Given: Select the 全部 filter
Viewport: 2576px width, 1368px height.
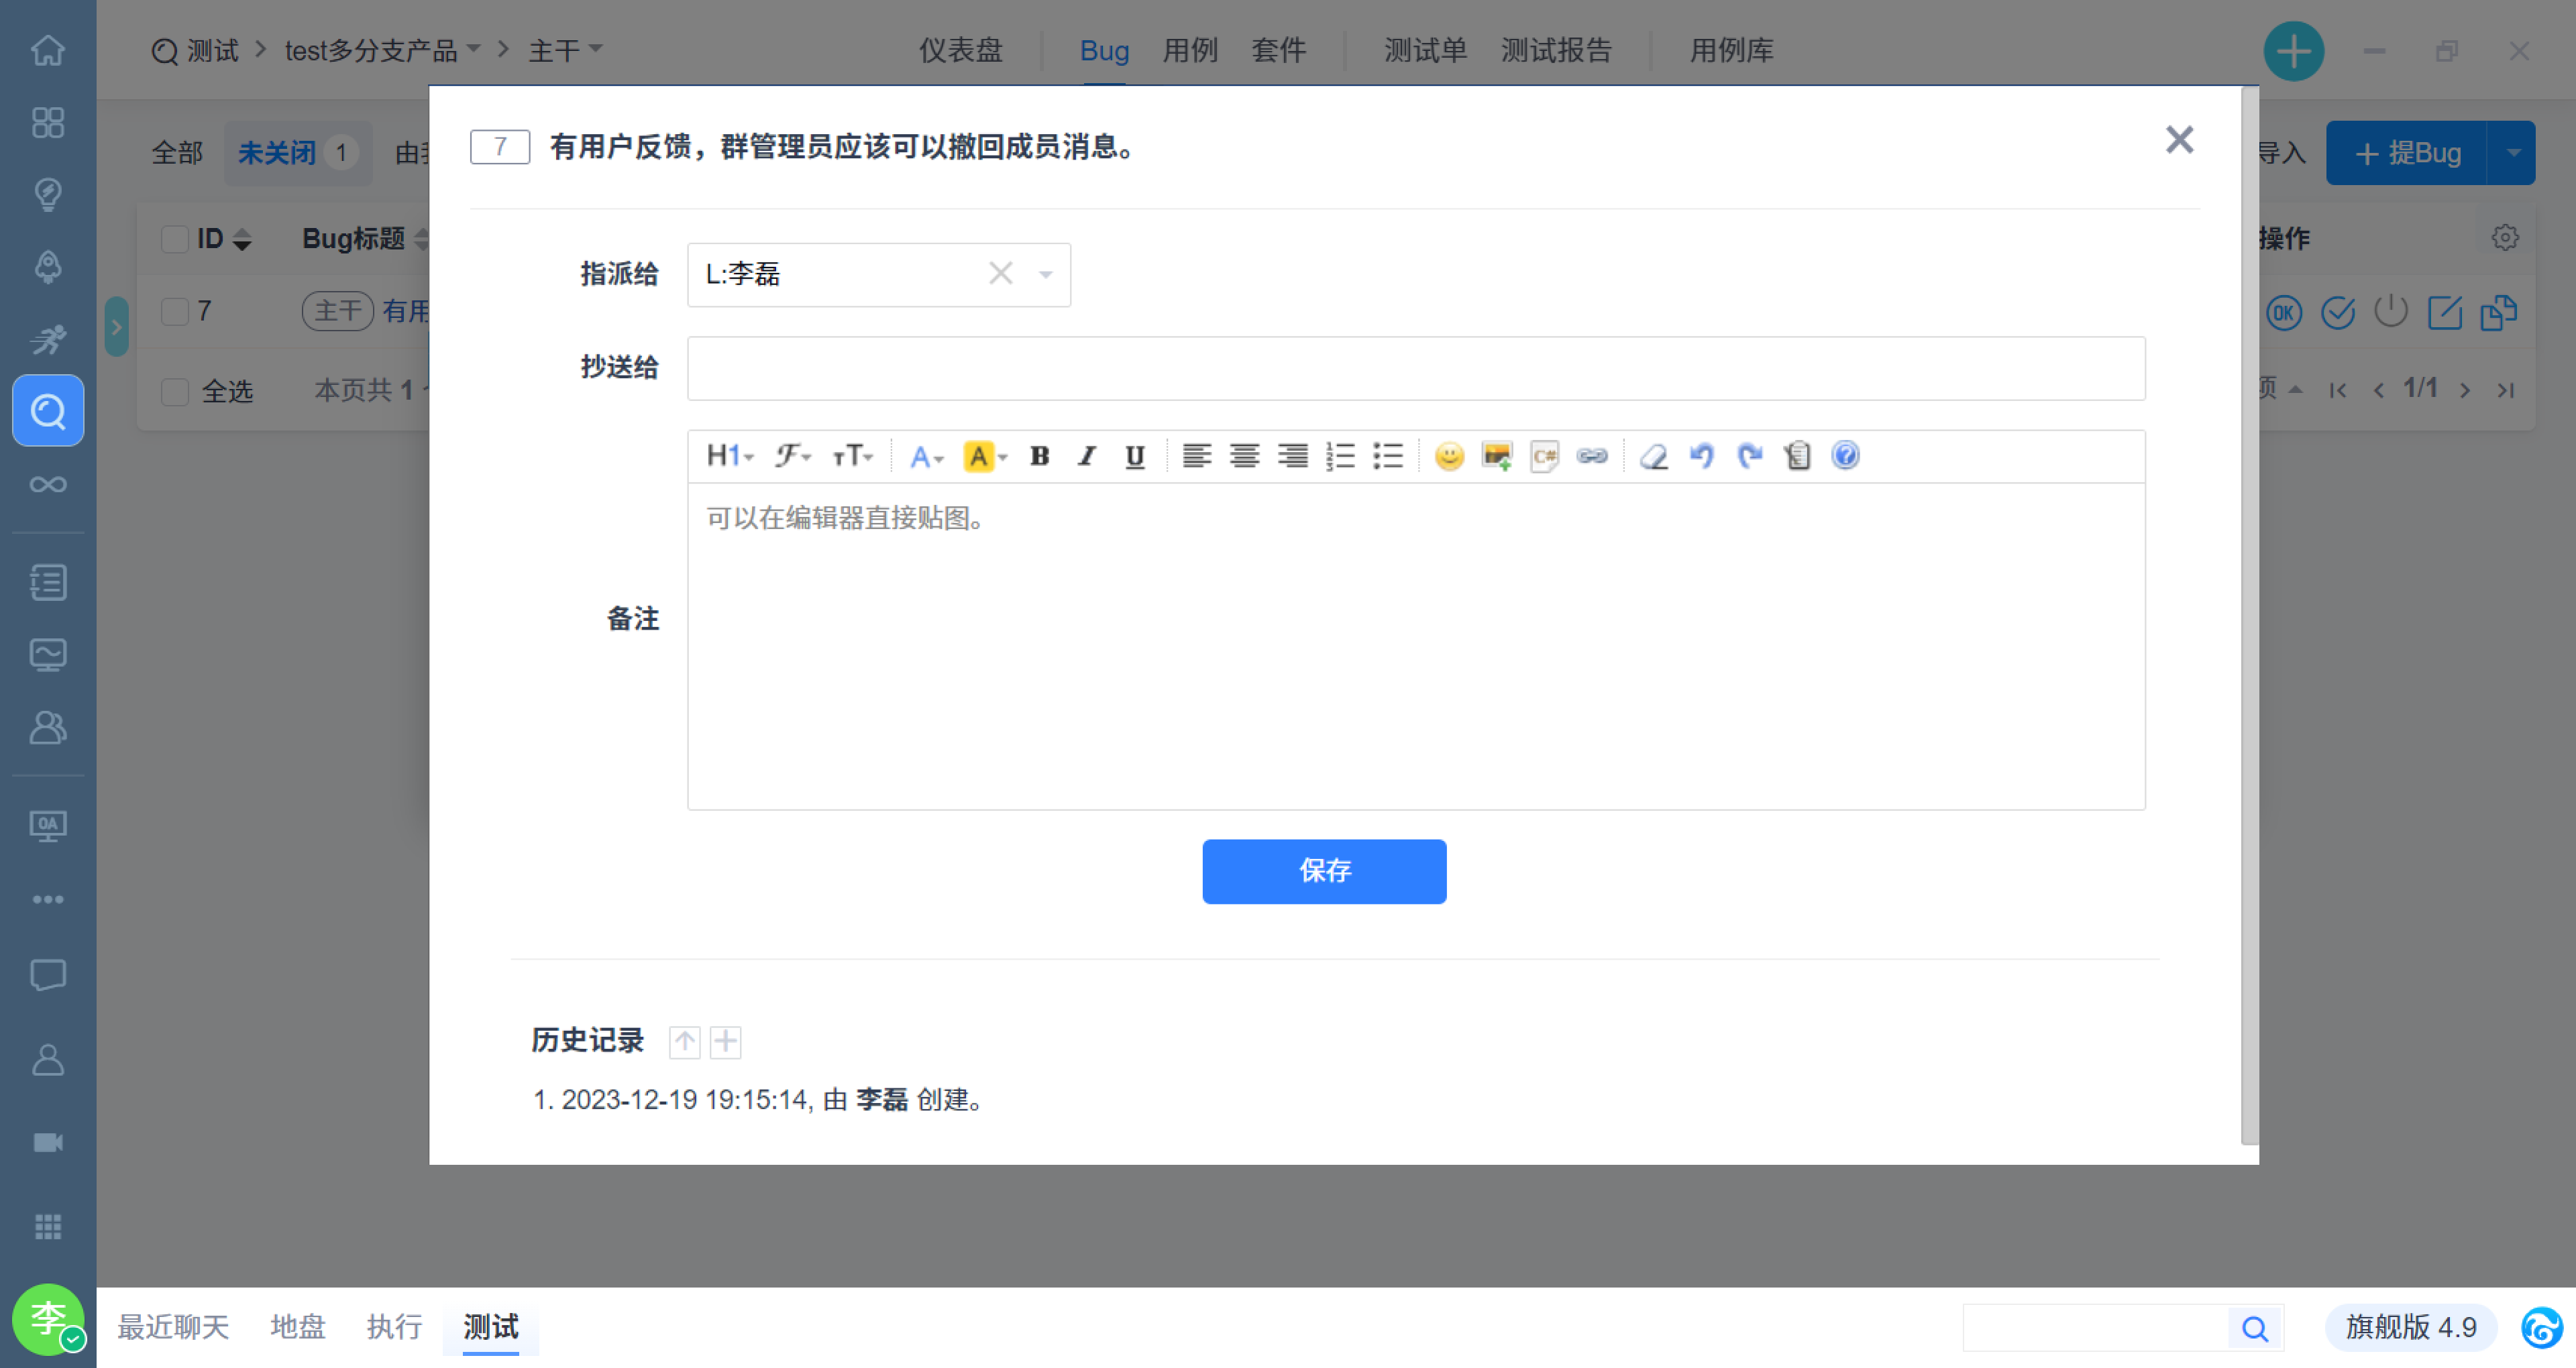Looking at the screenshot, I should [x=177, y=153].
